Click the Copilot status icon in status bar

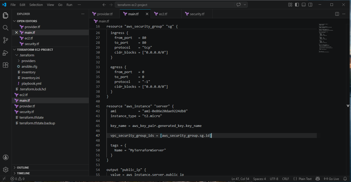318,179
